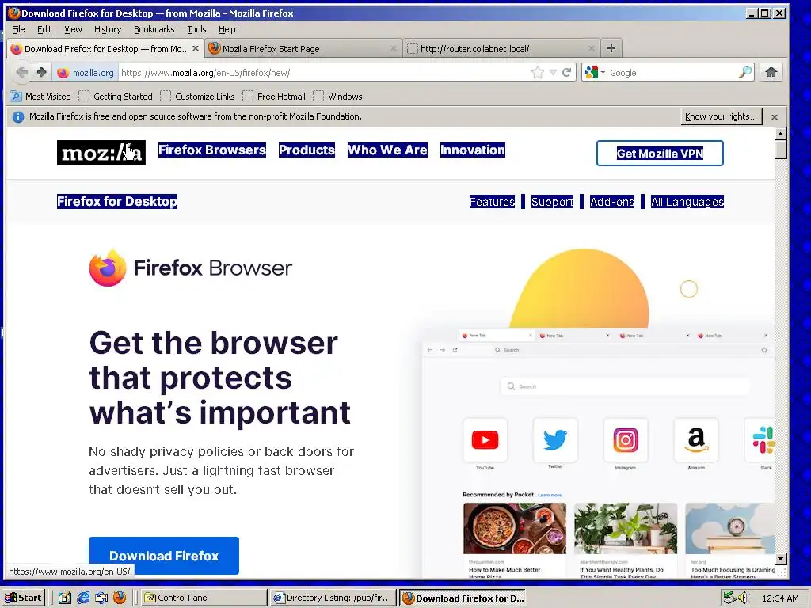Dismiss the know your rights notification bar
Image resolution: width=811 pixels, height=608 pixels.
(x=775, y=117)
